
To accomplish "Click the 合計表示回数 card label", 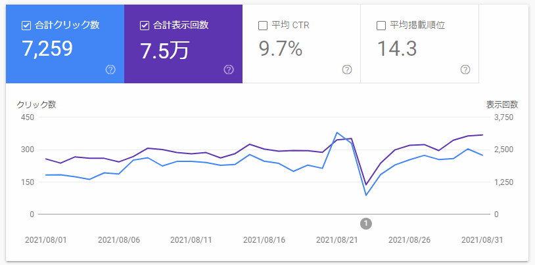I will tap(181, 26).
